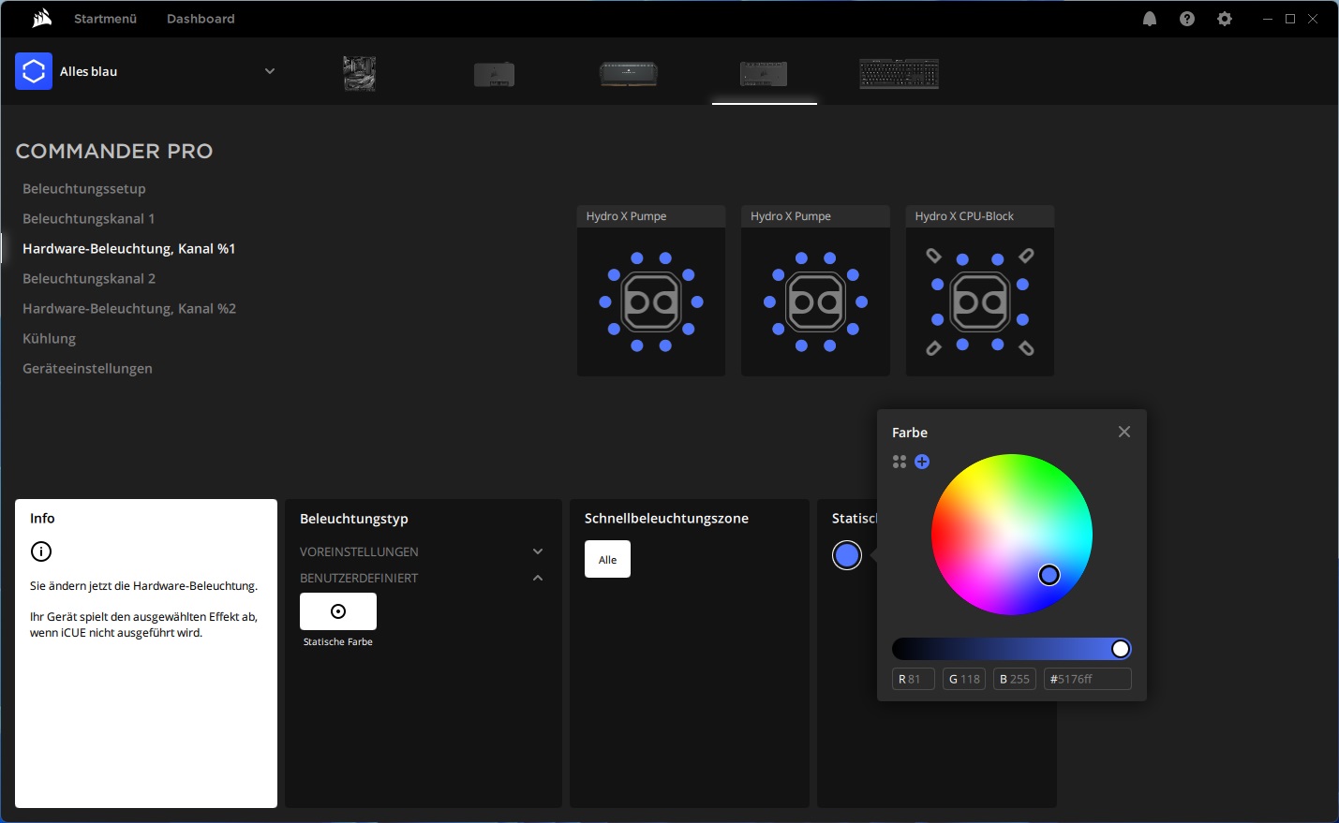1339x823 pixels.
Task: Click the static color blue swatch
Action: (x=846, y=555)
